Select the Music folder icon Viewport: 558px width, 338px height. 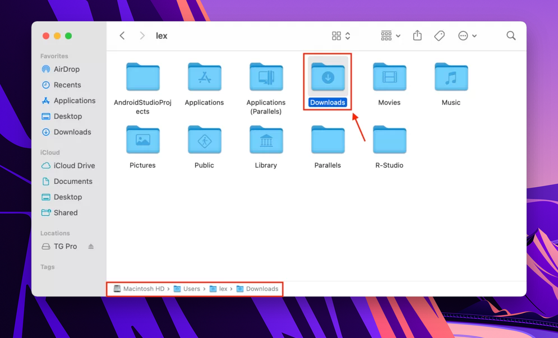tap(451, 76)
